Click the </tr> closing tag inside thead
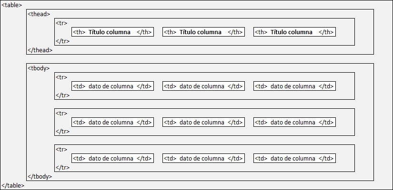This screenshot has height=190, width=393. coord(63,41)
